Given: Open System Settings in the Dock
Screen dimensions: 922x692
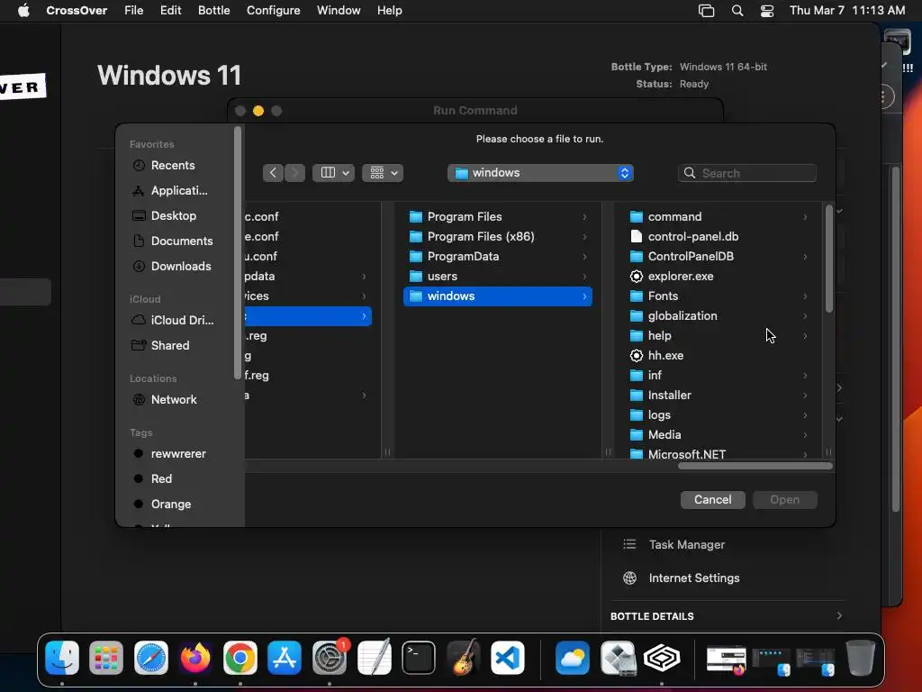Looking at the screenshot, I should click(x=330, y=658).
